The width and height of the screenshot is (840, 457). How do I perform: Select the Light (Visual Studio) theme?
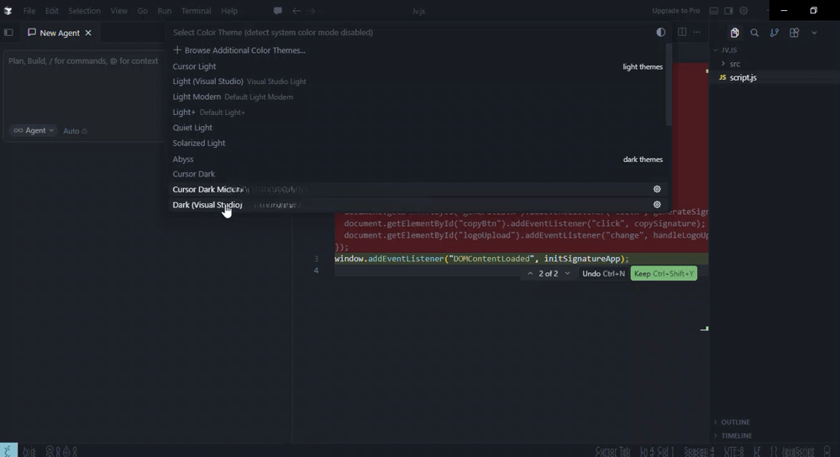(x=419, y=81)
